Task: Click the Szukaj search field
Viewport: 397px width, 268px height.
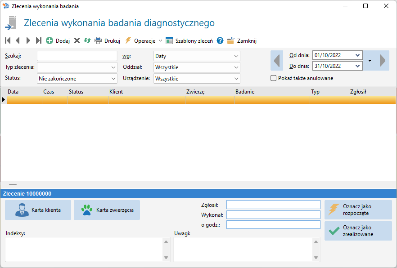Action: point(77,56)
